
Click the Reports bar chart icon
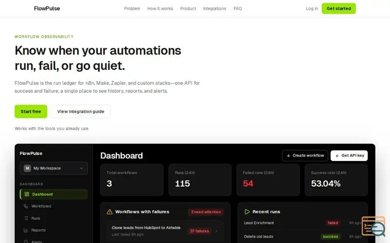click(26, 230)
